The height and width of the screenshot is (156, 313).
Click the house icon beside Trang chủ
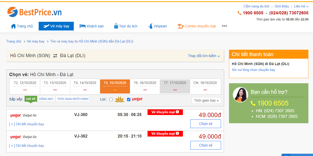click(x=13, y=26)
